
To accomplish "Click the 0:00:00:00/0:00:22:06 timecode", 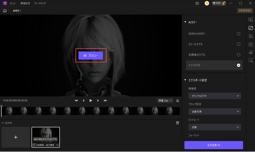I will tap(15, 101).
